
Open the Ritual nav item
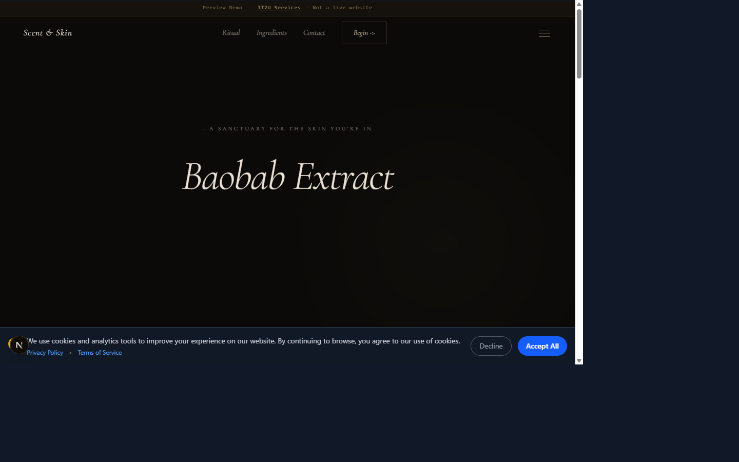(231, 33)
